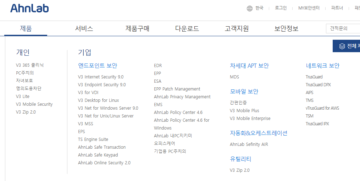Open the 다운로드 menu
The height and width of the screenshot is (181, 360).
pos(187,28)
